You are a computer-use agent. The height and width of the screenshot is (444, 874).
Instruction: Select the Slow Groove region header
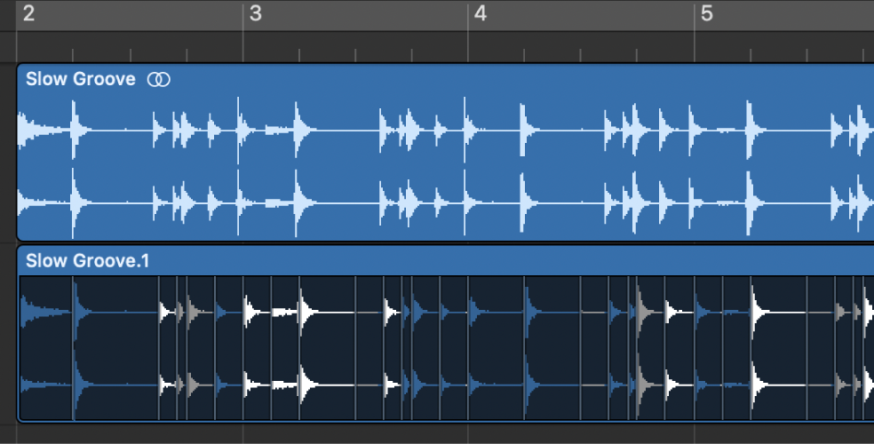(x=445, y=79)
